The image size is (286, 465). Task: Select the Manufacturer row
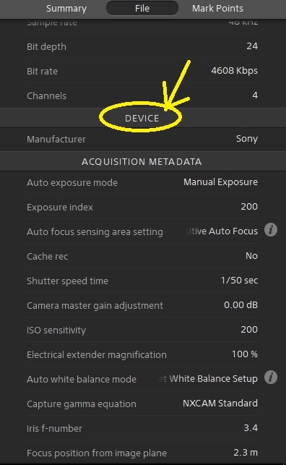[142, 139]
